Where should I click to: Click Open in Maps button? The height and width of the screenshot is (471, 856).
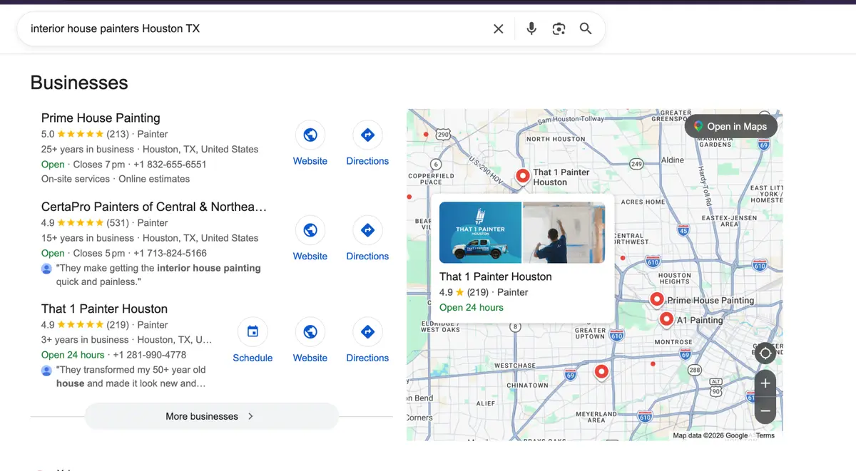730,126
